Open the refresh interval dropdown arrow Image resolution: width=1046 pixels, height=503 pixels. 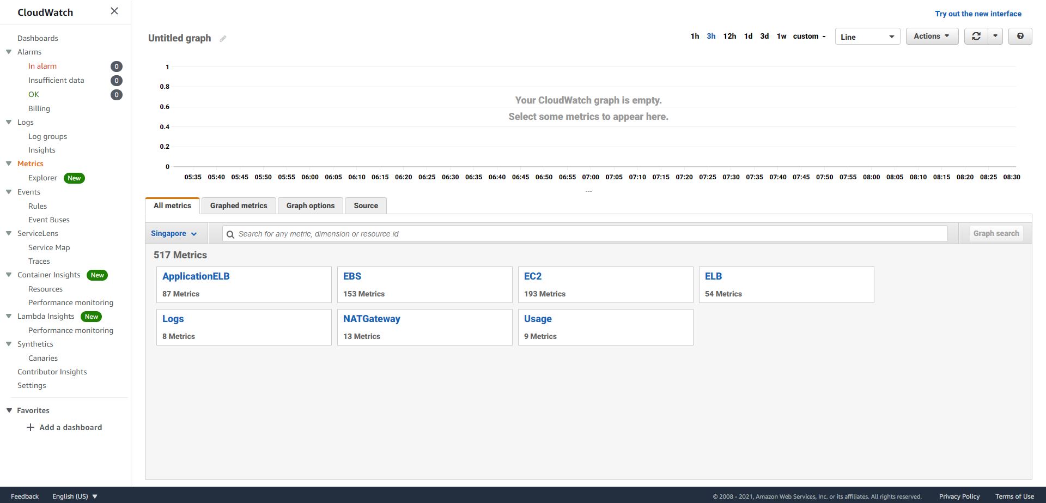coord(995,37)
